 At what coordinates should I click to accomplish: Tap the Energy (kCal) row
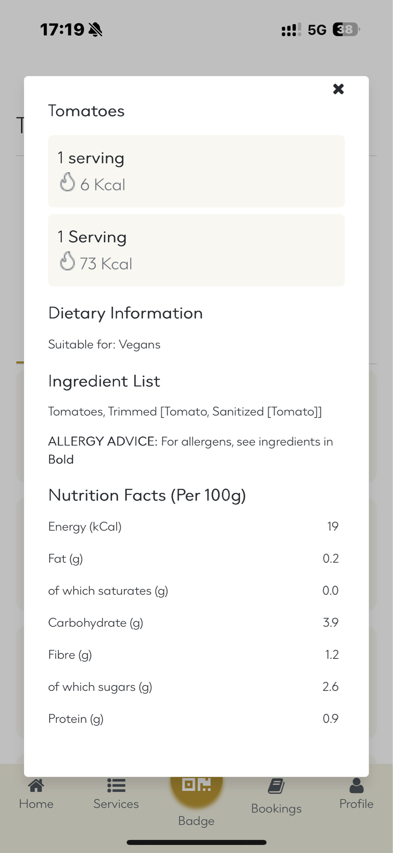tap(193, 527)
